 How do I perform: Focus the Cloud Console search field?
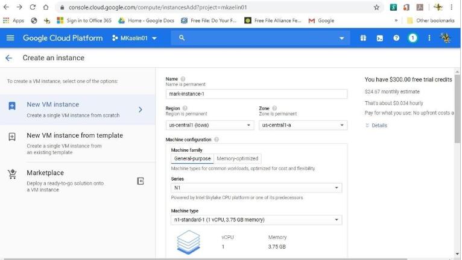(261, 38)
